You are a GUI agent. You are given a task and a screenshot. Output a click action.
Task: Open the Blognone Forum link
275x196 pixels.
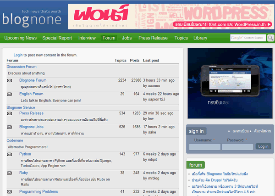tap(33, 80)
